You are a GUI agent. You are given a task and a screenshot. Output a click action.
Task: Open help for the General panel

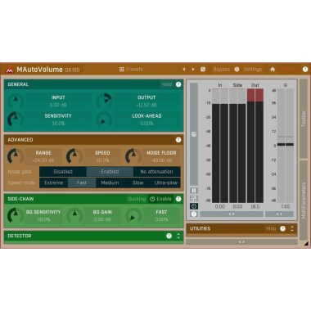pyautogui.click(x=178, y=84)
